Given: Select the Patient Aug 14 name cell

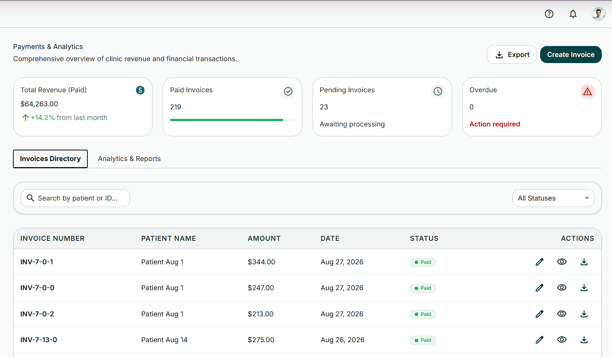Looking at the screenshot, I should 164,340.
